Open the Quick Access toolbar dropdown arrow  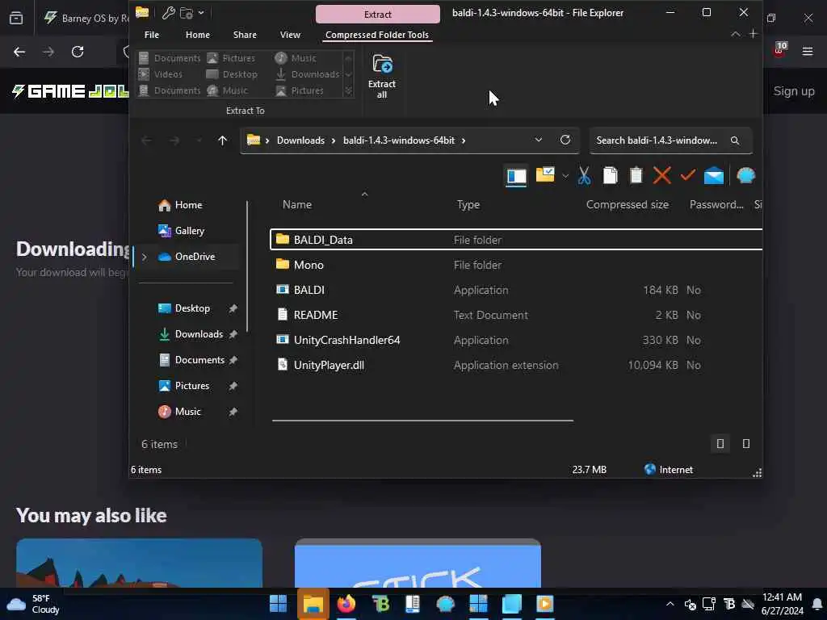pos(201,13)
